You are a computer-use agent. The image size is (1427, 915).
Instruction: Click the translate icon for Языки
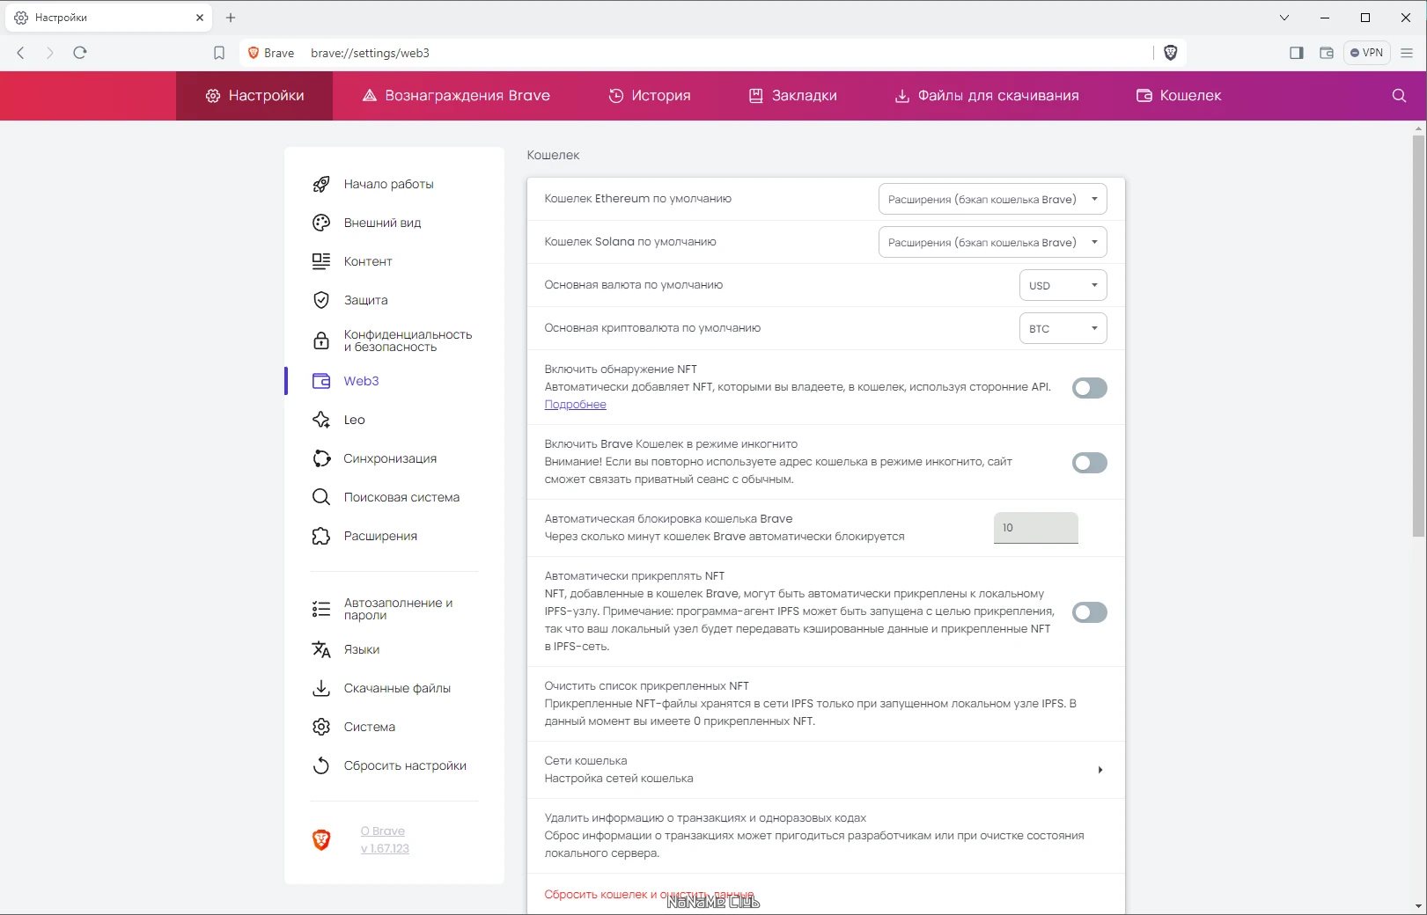click(321, 649)
